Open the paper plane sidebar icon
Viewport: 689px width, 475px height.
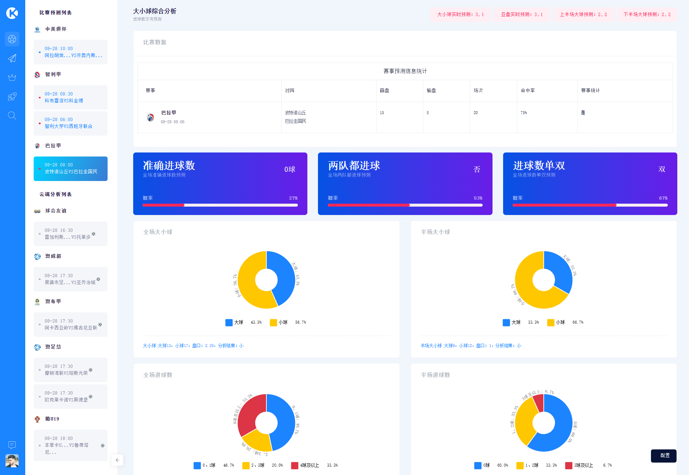coord(12,58)
